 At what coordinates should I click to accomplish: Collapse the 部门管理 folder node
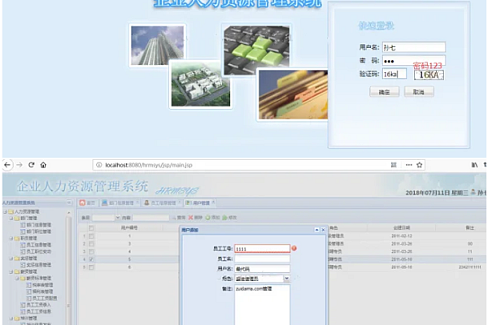[11, 219]
